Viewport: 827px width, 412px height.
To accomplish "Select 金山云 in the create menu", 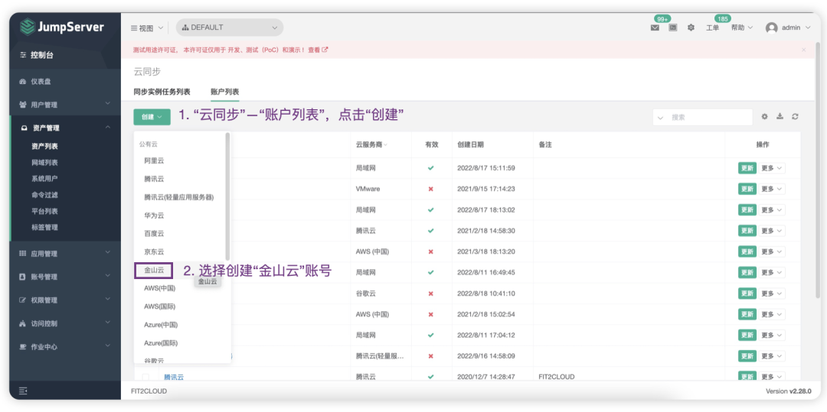I will (x=154, y=271).
